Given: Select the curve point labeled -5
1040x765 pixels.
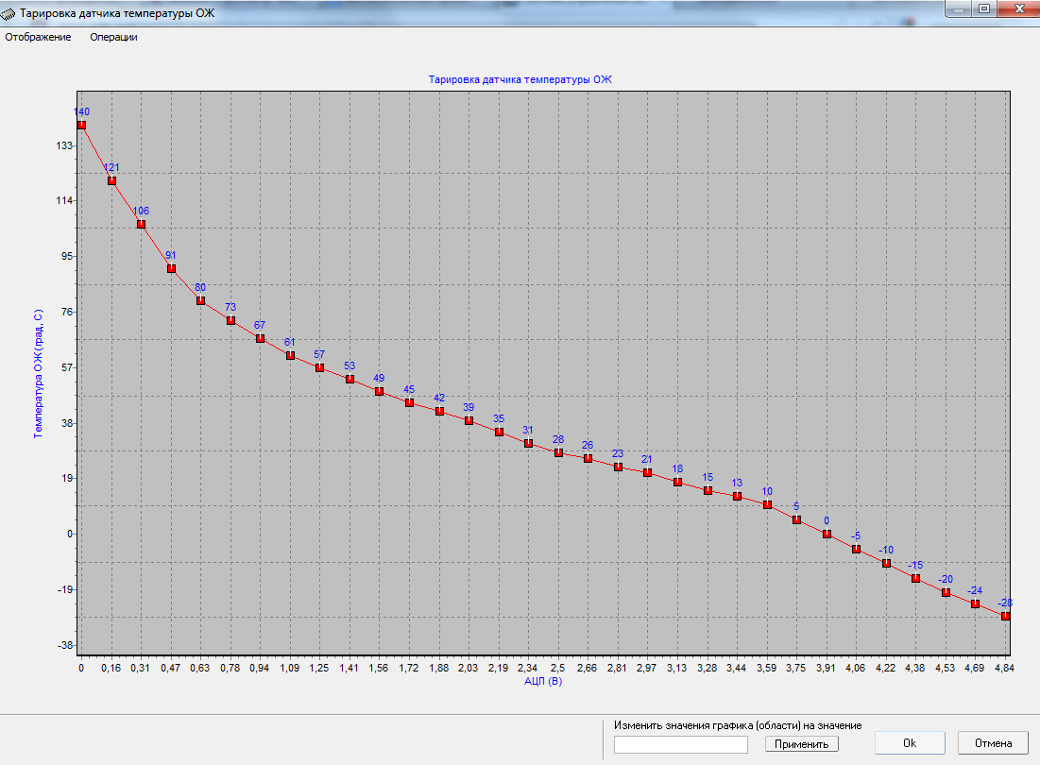Looking at the screenshot, I should click(x=856, y=549).
